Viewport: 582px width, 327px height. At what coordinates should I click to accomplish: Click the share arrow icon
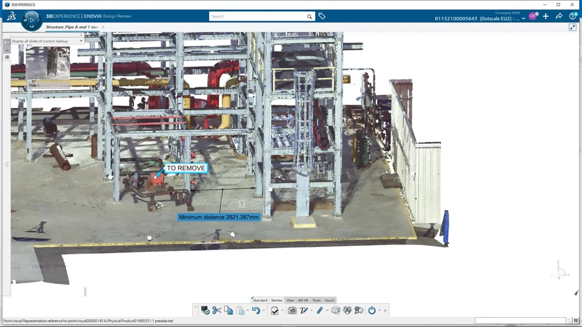[559, 16]
